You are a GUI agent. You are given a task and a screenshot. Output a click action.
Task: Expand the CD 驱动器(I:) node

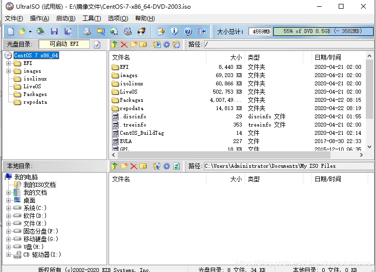click(x=8, y=255)
